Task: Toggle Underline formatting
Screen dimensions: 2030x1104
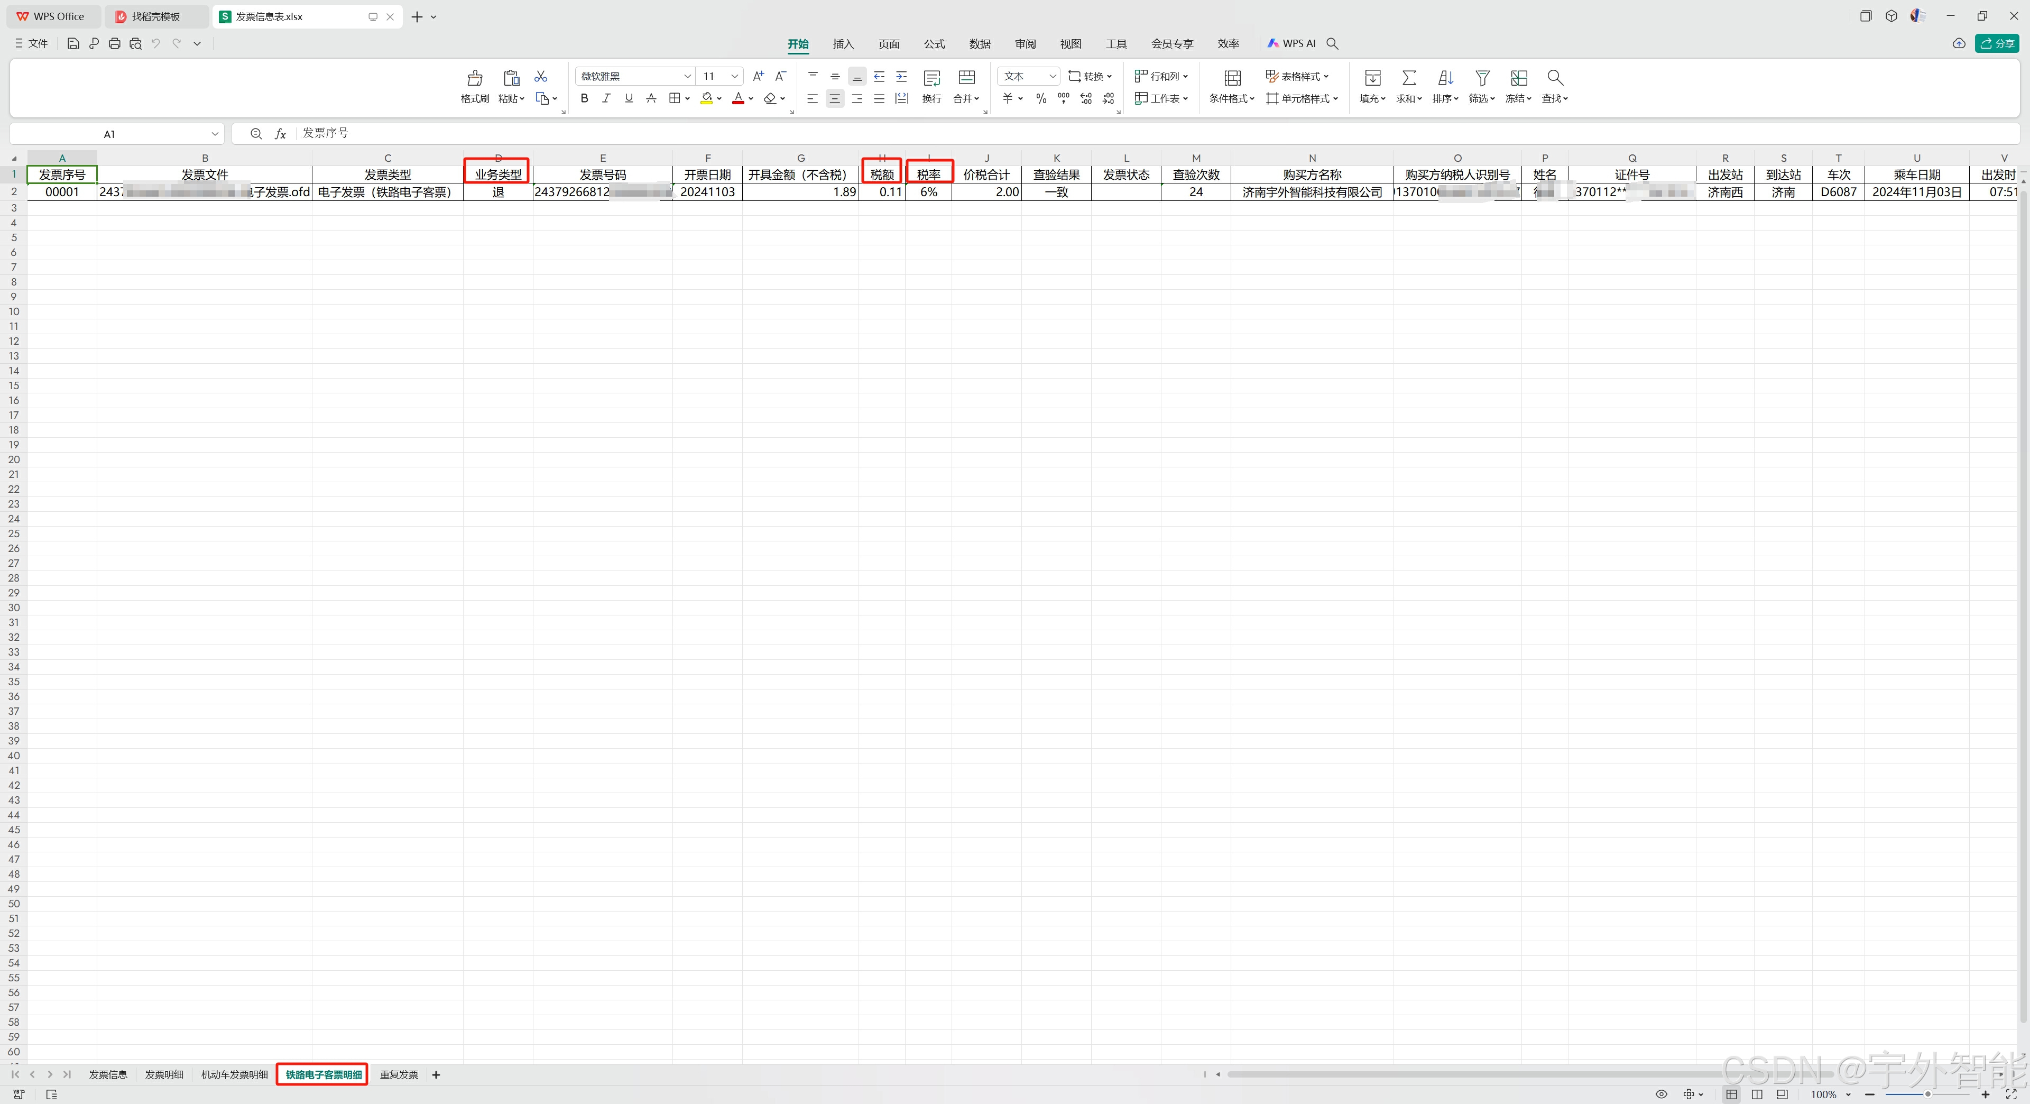Action: tap(628, 98)
